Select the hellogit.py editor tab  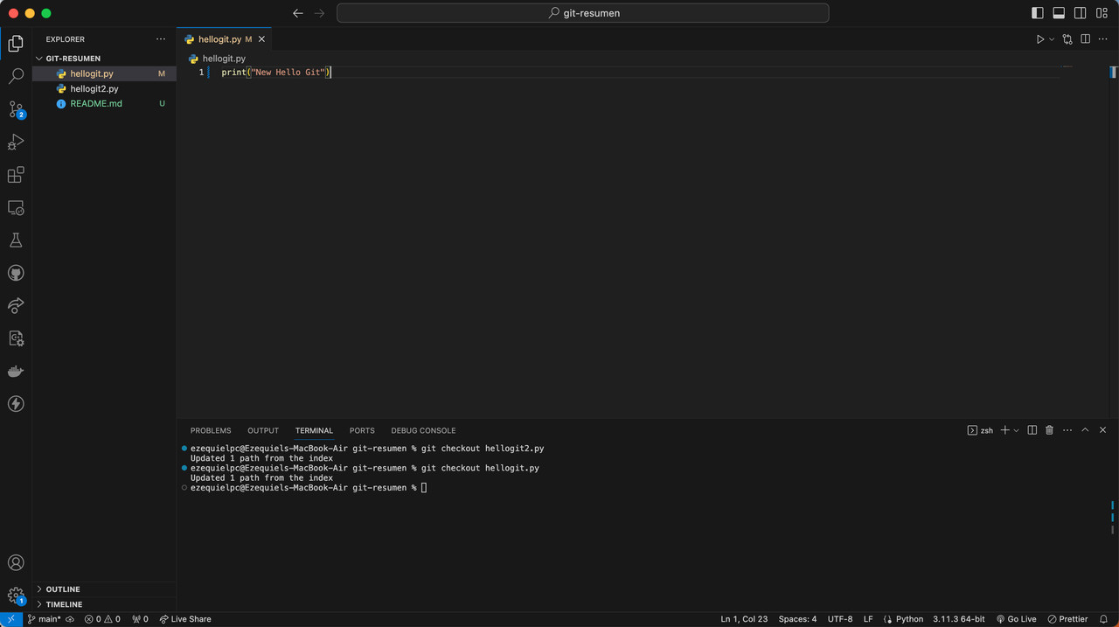click(226, 39)
